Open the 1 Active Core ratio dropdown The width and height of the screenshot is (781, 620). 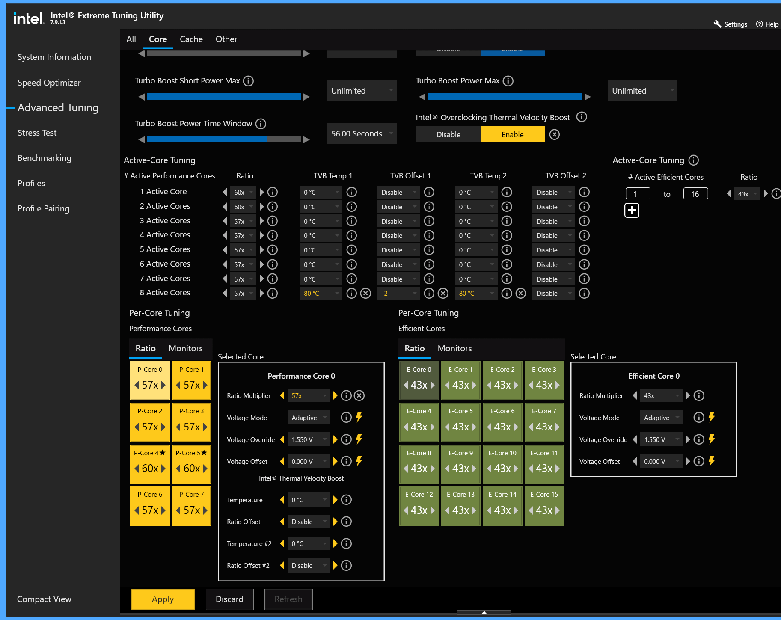(x=243, y=193)
